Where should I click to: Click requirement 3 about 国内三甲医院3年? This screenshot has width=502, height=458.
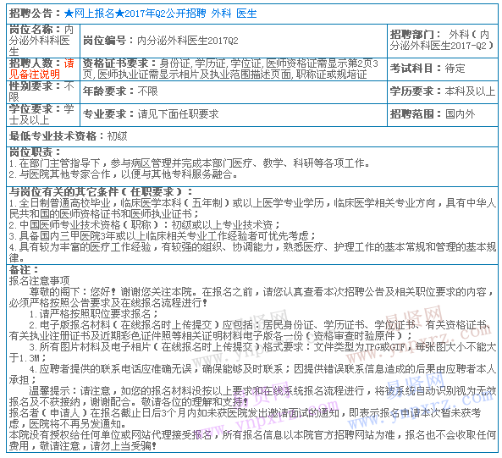(x=162, y=236)
